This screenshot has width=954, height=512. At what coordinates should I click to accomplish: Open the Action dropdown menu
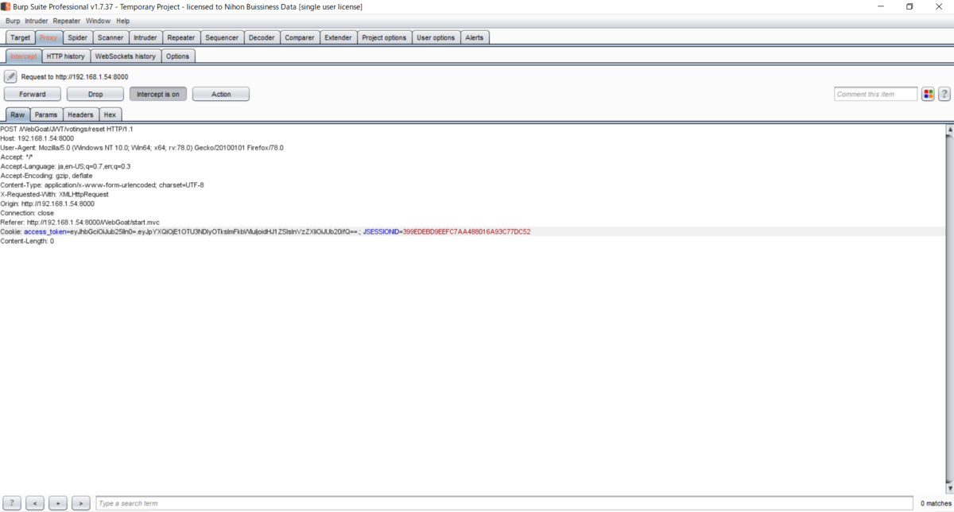221,94
